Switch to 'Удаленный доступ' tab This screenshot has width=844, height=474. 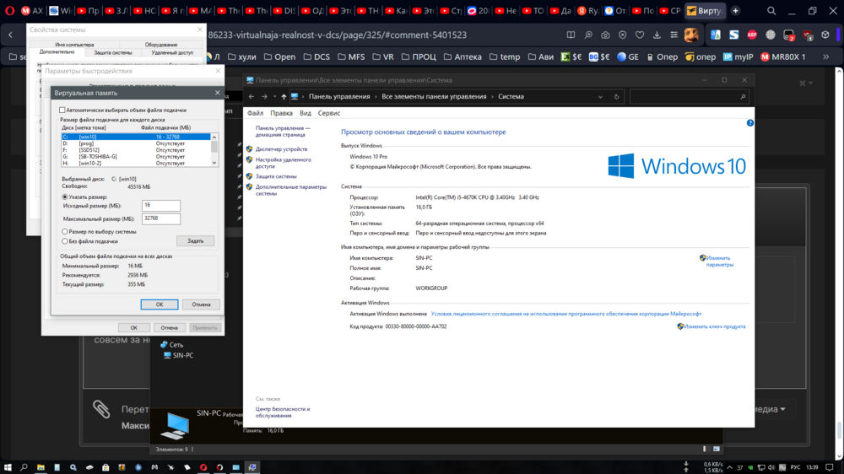tap(172, 53)
